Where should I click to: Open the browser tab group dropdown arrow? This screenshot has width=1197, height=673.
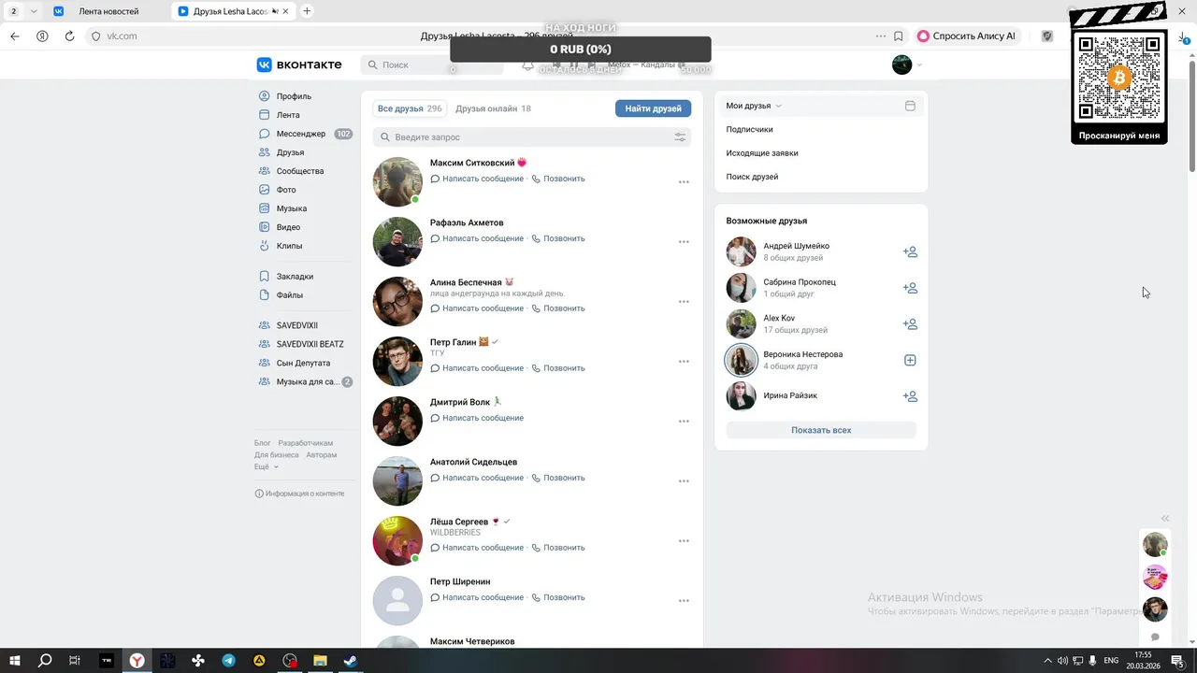[x=34, y=11]
